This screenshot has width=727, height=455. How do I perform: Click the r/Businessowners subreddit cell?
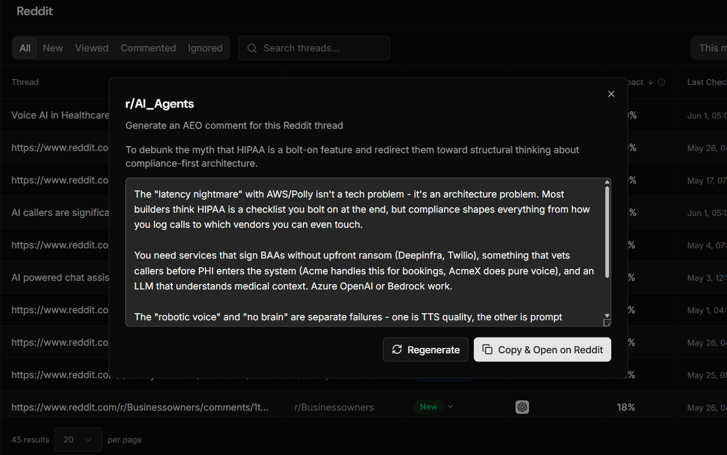tap(334, 407)
